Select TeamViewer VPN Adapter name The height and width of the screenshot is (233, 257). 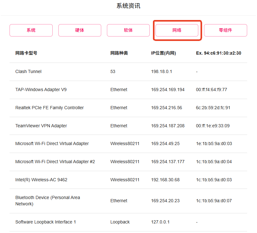click(x=41, y=126)
